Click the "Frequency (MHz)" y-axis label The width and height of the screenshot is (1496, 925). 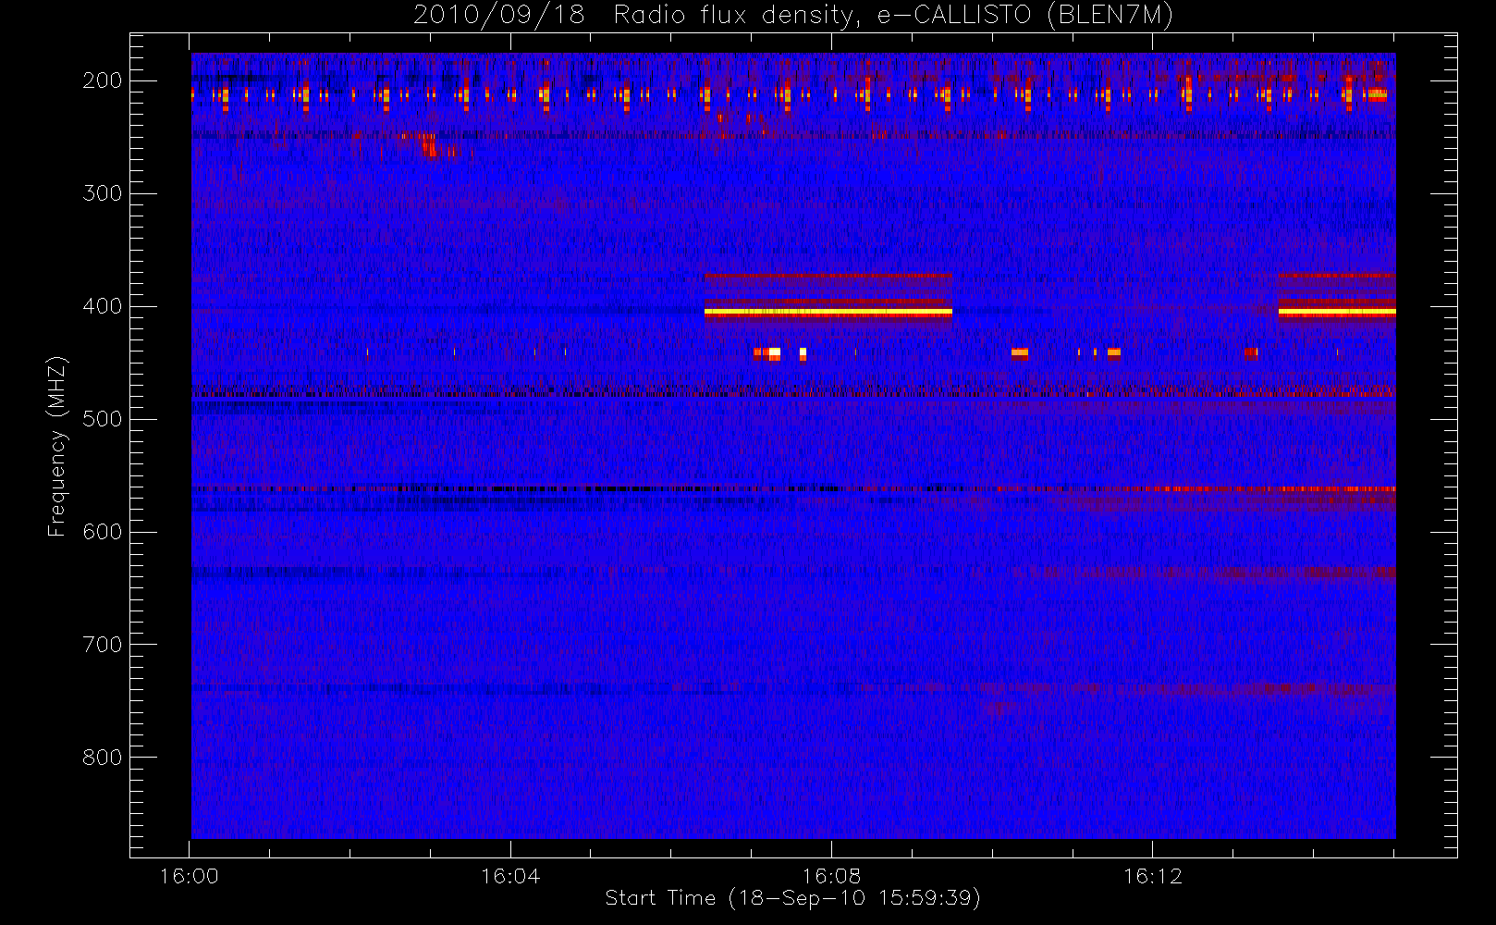tap(57, 446)
